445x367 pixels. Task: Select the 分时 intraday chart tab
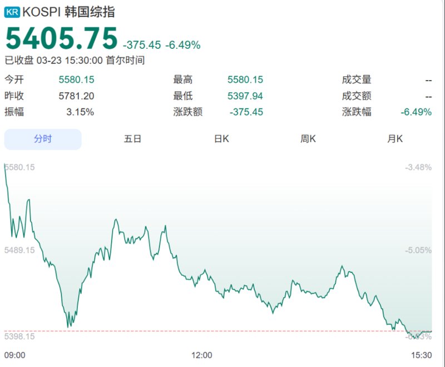tap(43, 139)
